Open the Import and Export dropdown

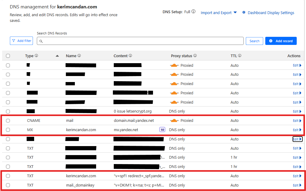tap(219, 13)
